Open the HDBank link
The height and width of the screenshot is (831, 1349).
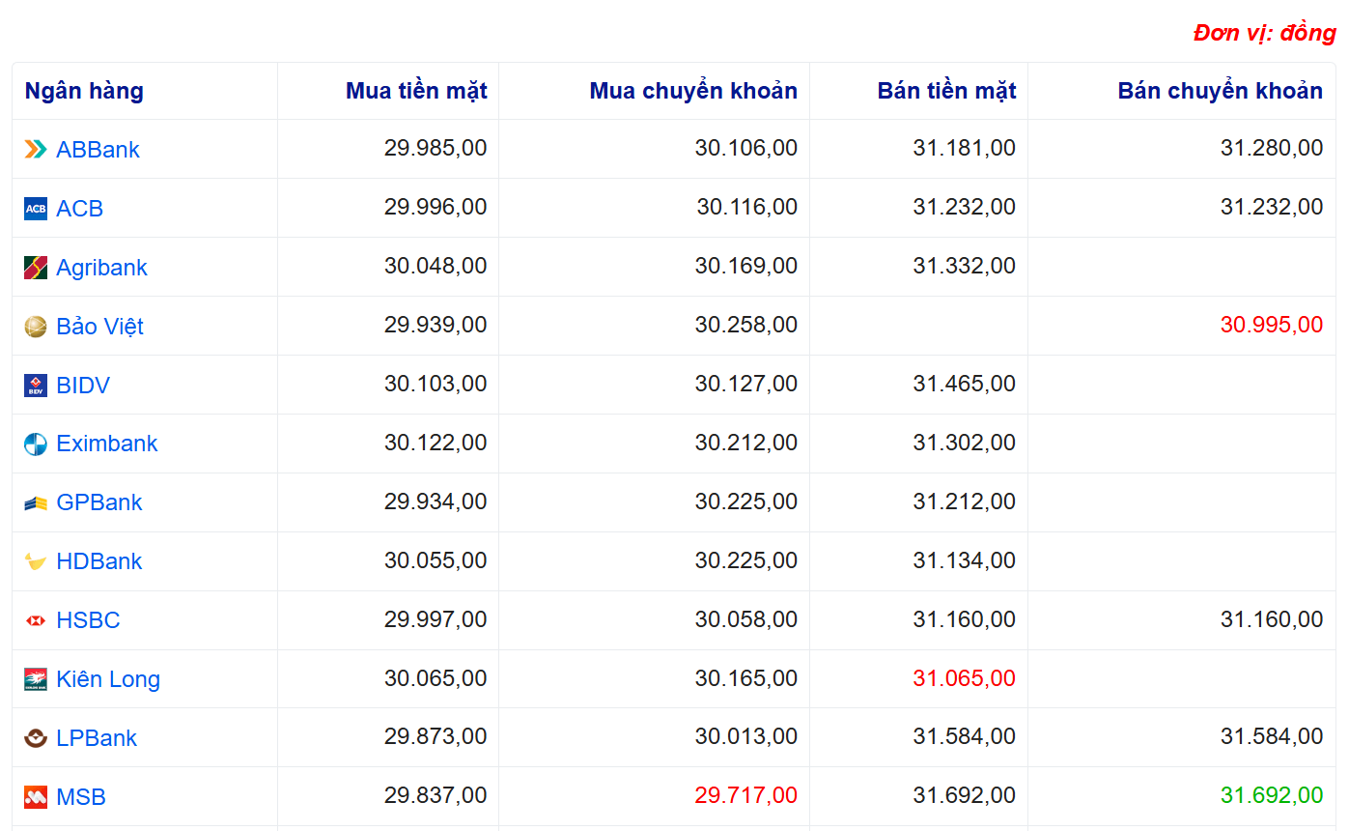click(98, 561)
